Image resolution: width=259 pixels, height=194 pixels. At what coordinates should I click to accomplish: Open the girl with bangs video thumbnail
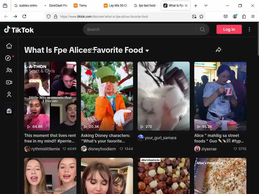tap(107, 176)
